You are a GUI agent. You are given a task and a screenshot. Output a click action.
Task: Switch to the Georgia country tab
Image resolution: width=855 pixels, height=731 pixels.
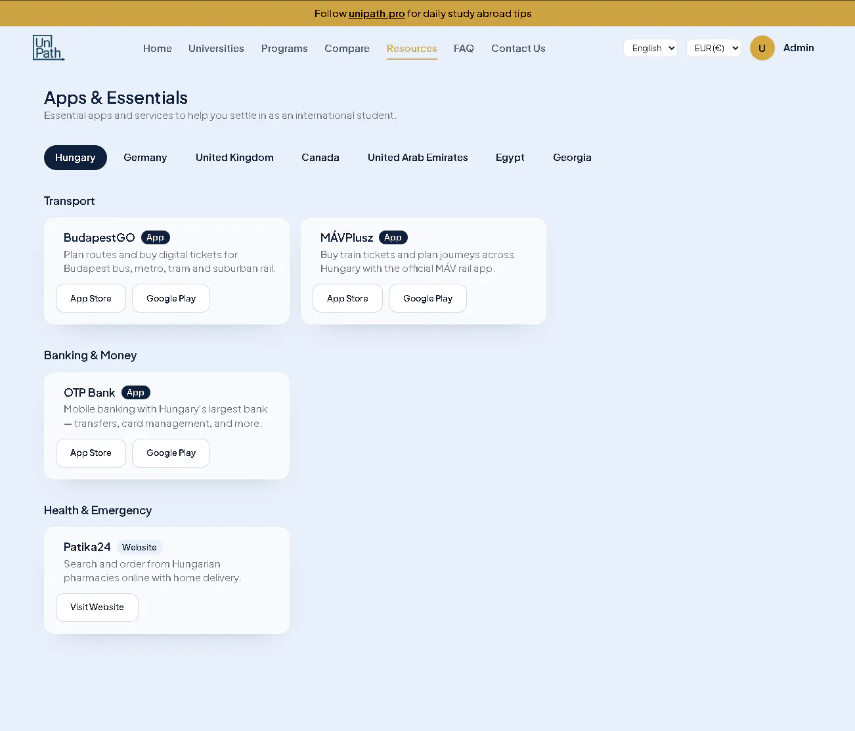click(x=572, y=158)
